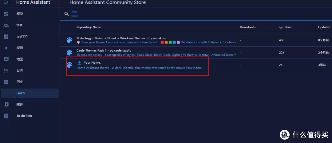Open Metrology - Metro + Fluent repository title
Image resolution: width=332 pixels, height=143 pixels.
[x=121, y=38]
